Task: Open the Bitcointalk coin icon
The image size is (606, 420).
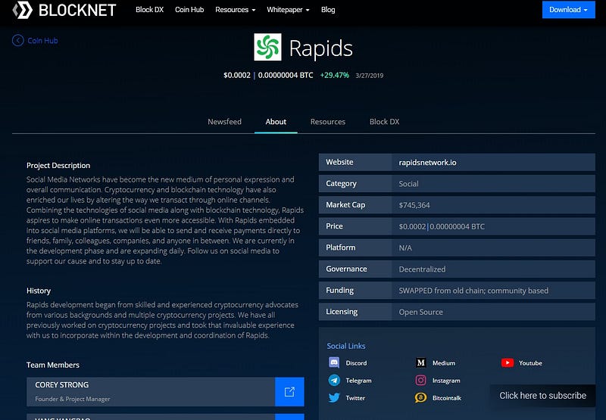Action: point(421,397)
